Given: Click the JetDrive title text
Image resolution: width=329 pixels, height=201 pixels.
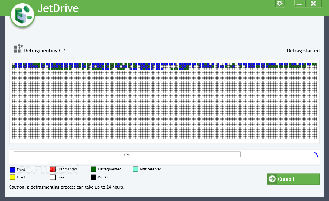Looking at the screenshot, I should coord(58,8).
